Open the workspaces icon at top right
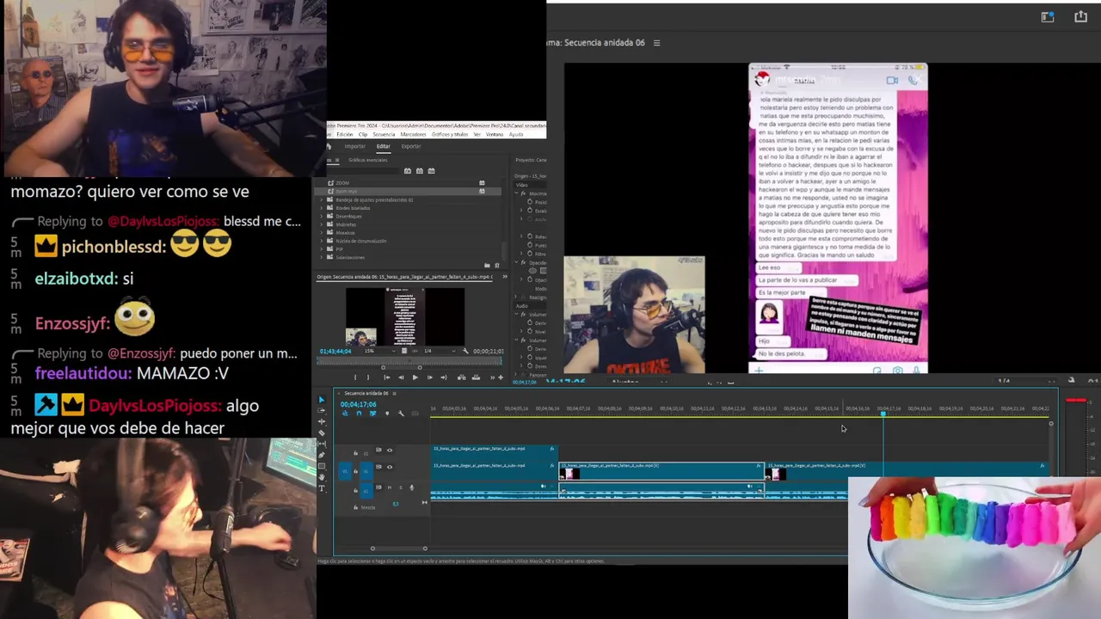The height and width of the screenshot is (619, 1101). [x=1048, y=16]
